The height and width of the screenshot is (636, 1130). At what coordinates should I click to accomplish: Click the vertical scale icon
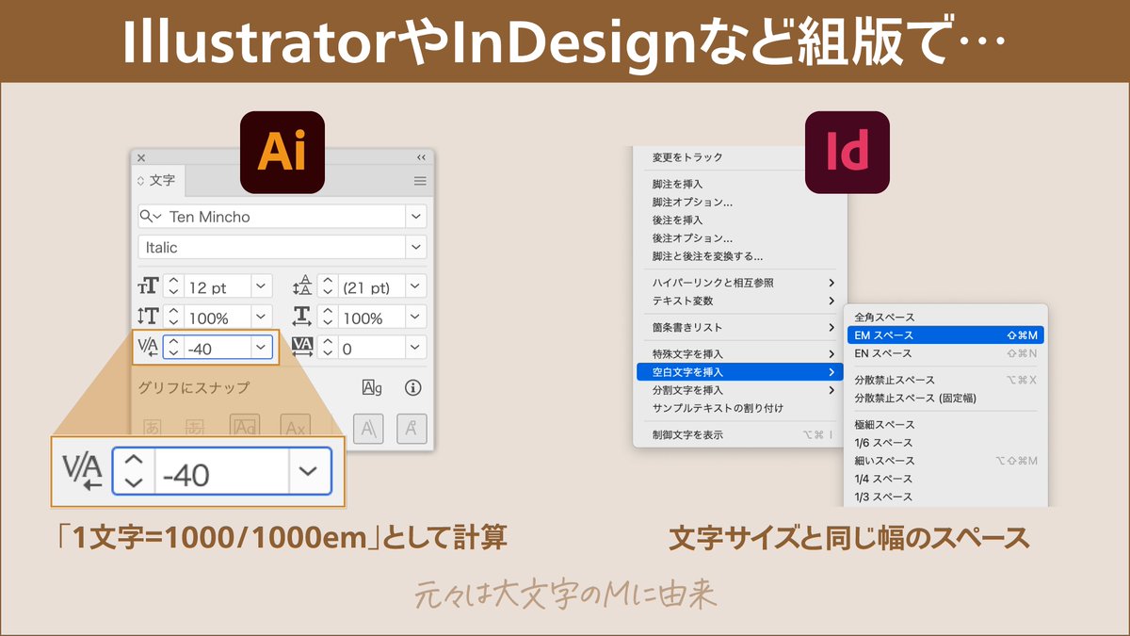tap(149, 317)
